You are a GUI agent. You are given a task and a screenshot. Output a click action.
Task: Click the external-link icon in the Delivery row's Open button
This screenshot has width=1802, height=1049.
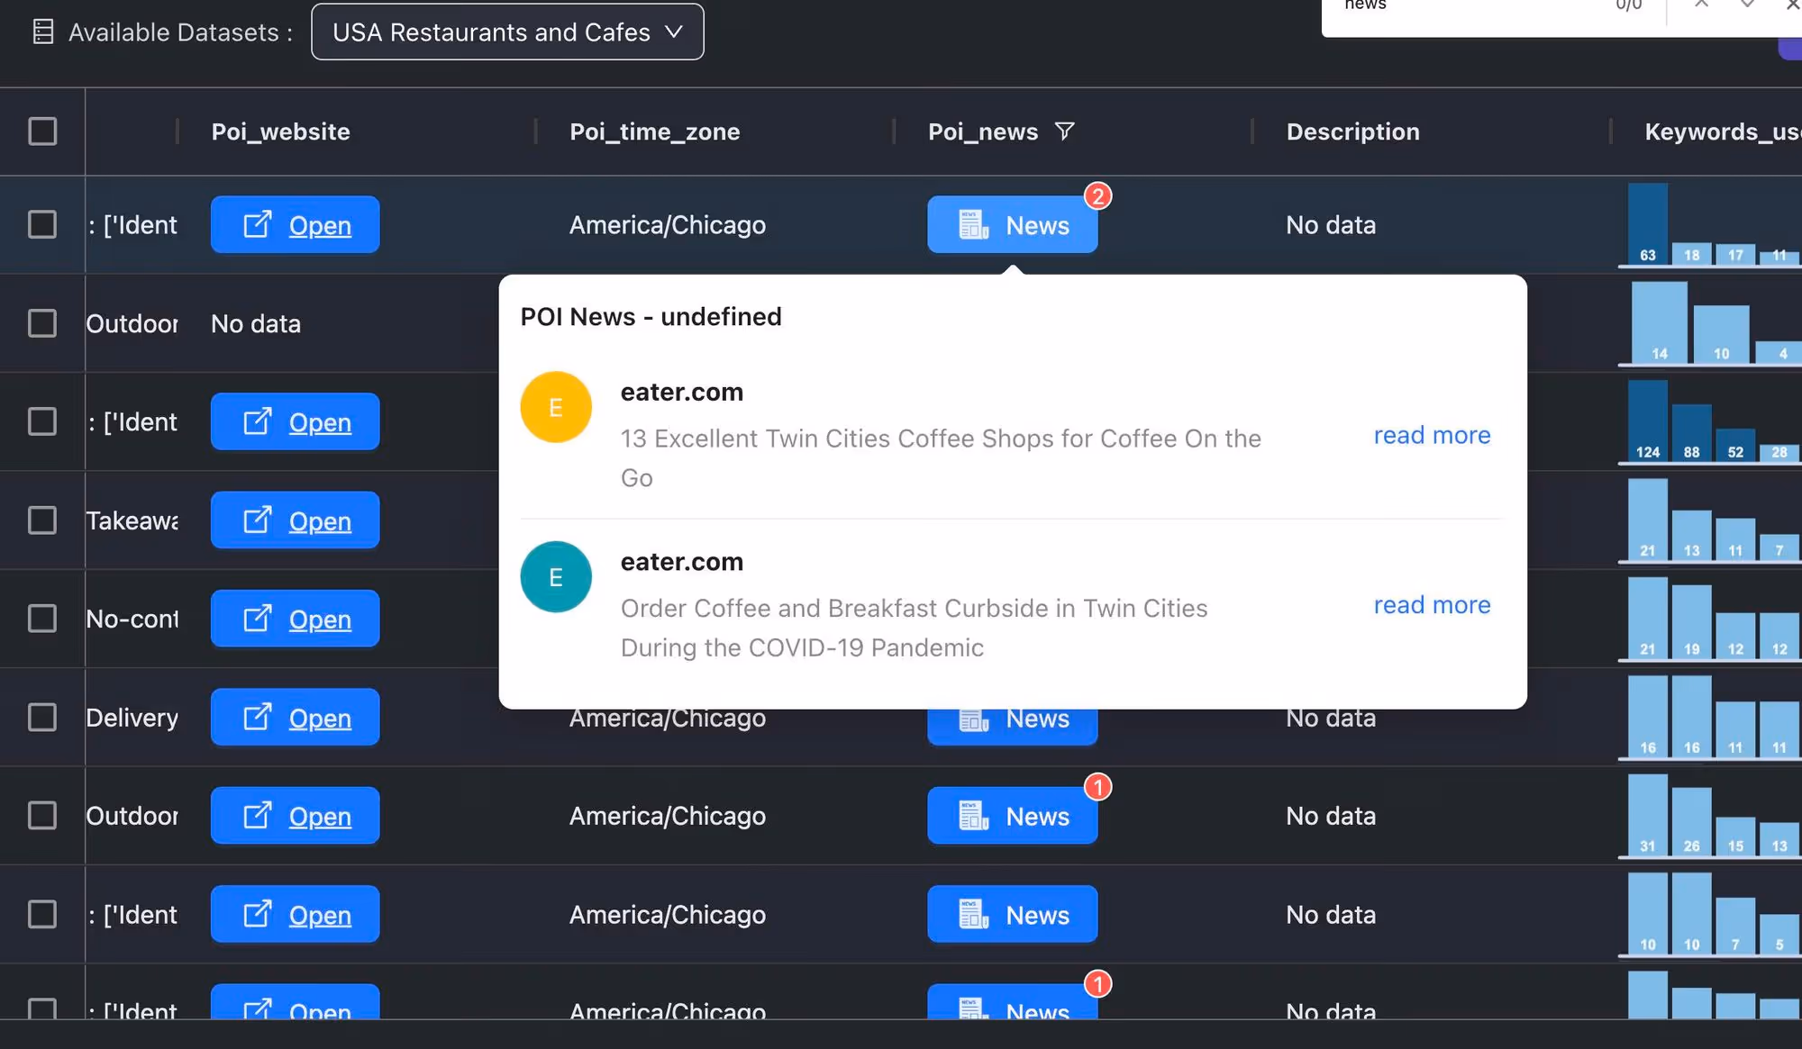point(258,718)
